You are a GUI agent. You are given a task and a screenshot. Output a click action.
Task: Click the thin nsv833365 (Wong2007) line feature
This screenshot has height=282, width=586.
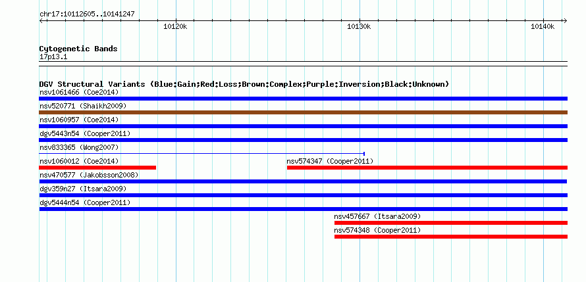point(202,153)
